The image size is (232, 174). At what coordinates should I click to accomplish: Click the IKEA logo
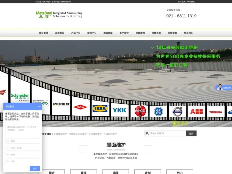coord(100,109)
